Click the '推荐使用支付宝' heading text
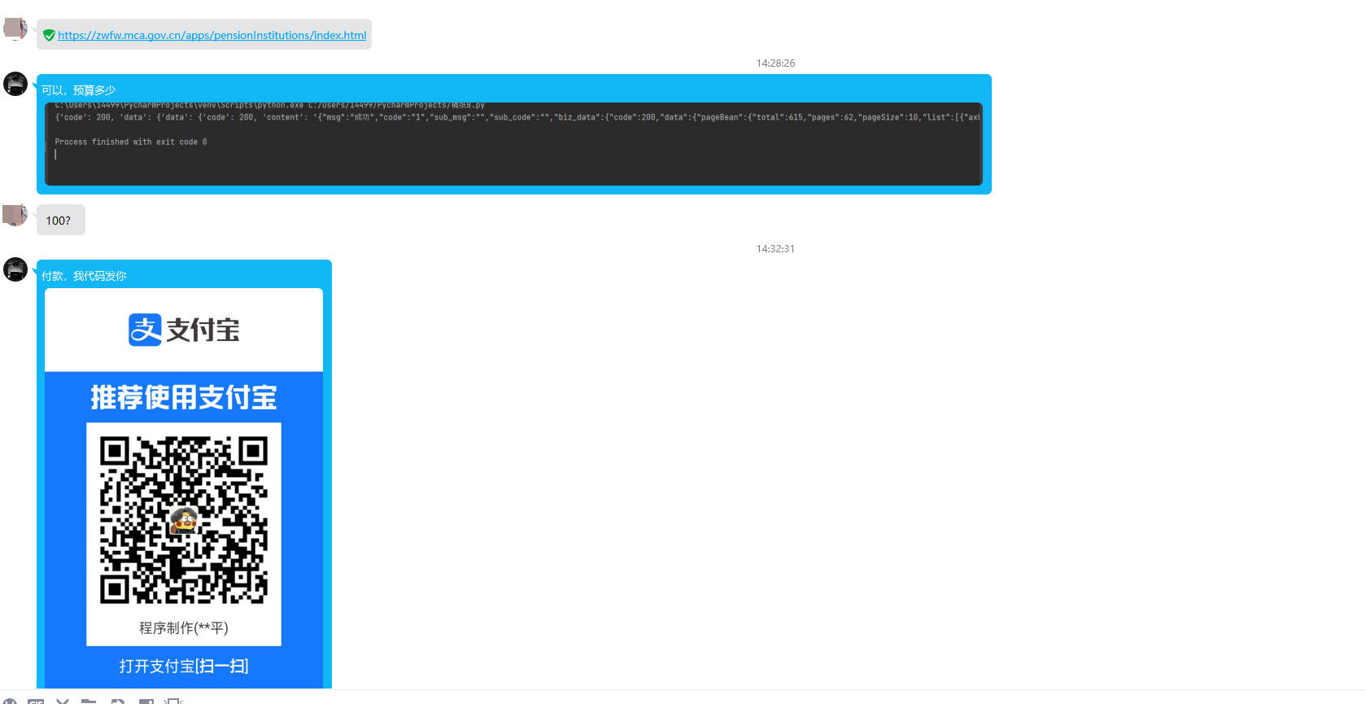Image resolution: width=1366 pixels, height=704 pixels. click(x=184, y=397)
